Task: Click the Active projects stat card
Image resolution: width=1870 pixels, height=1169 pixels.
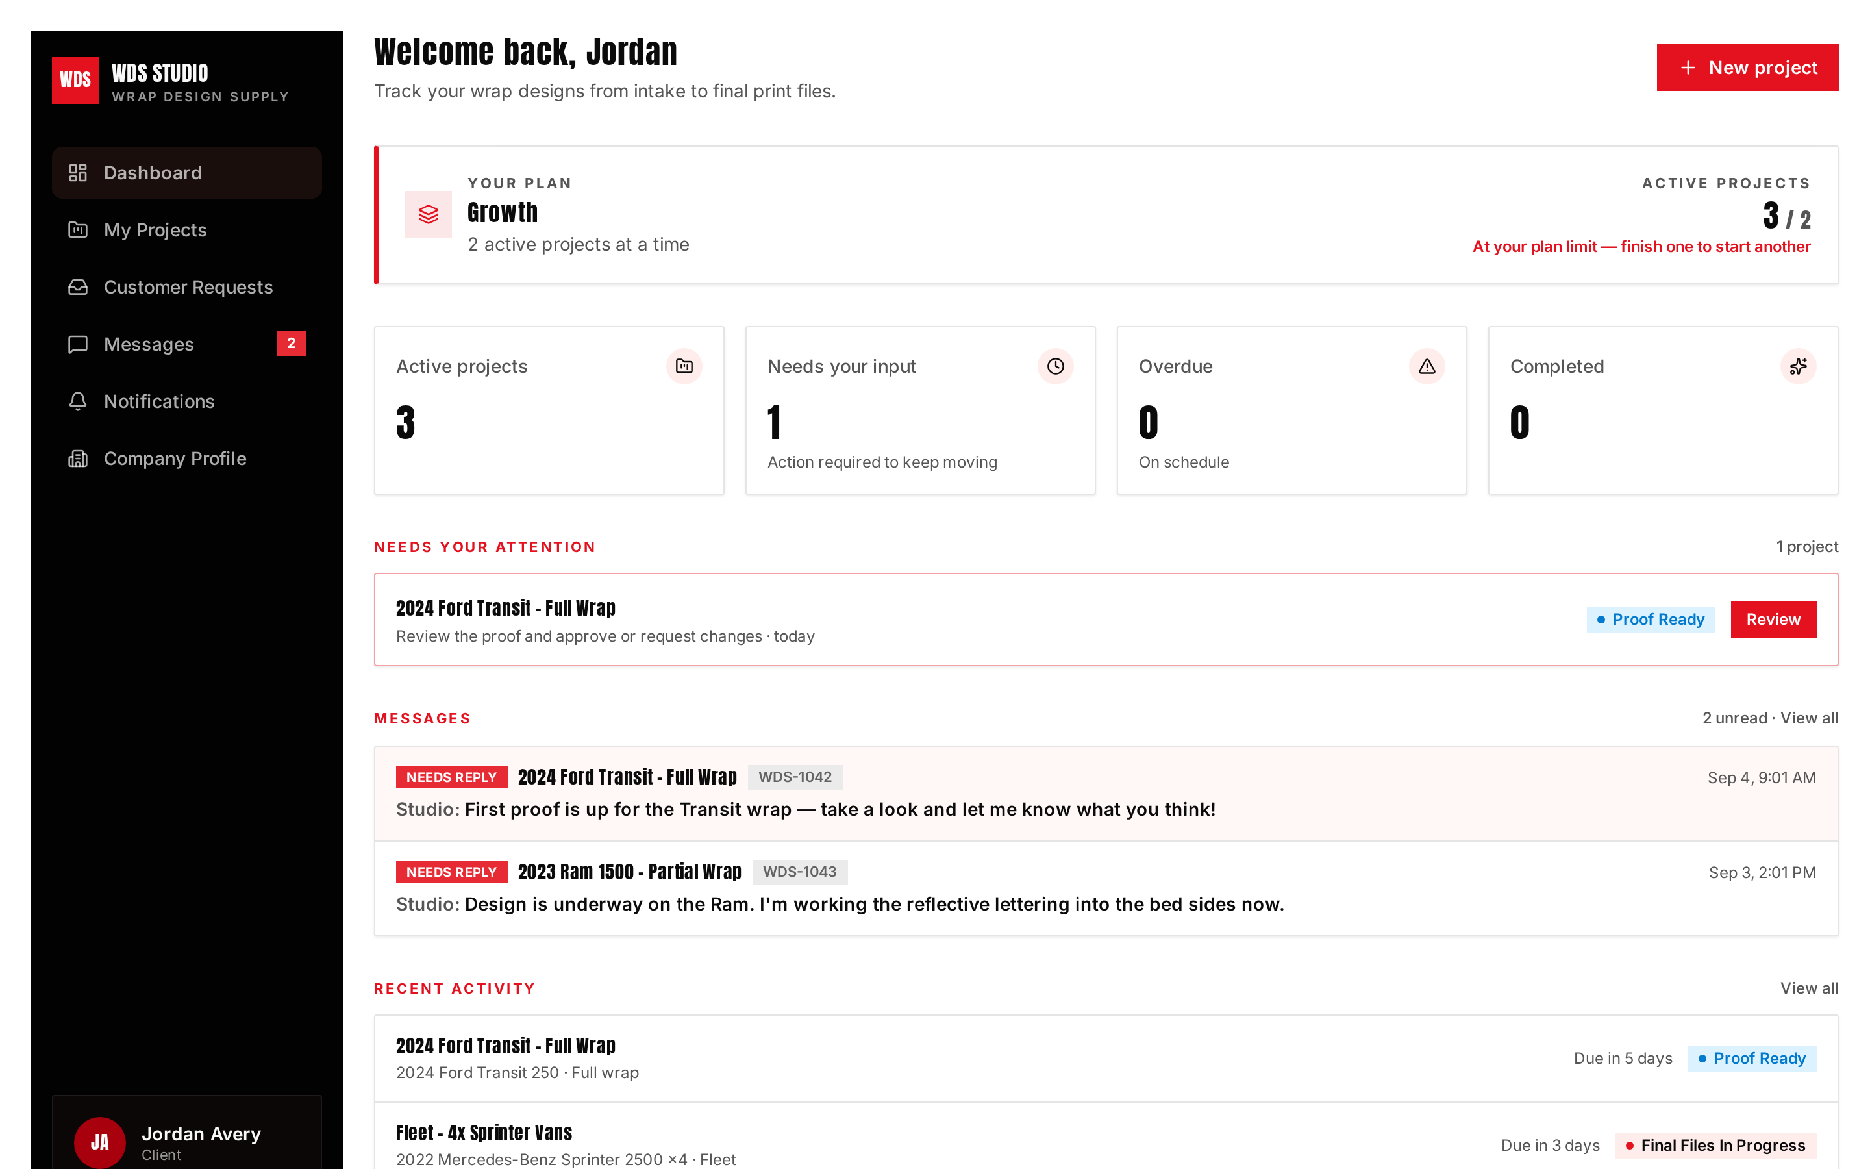Action: (549, 410)
